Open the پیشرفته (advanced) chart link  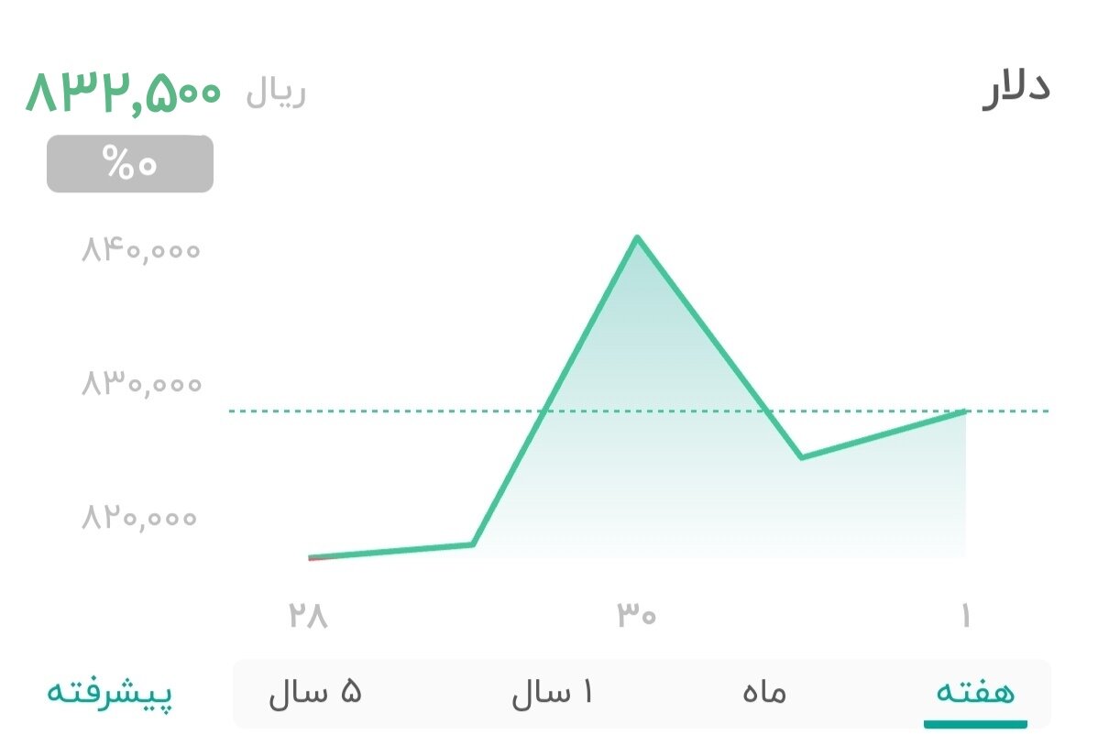click(x=110, y=692)
